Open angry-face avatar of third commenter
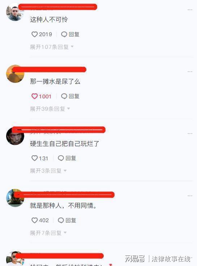The height and width of the screenshot is (266, 197). (15, 136)
